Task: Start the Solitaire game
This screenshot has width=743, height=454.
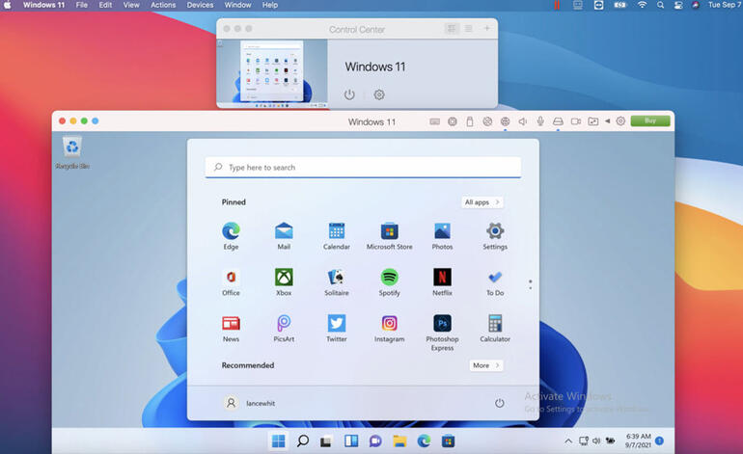Action: pyautogui.click(x=337, y=282)
